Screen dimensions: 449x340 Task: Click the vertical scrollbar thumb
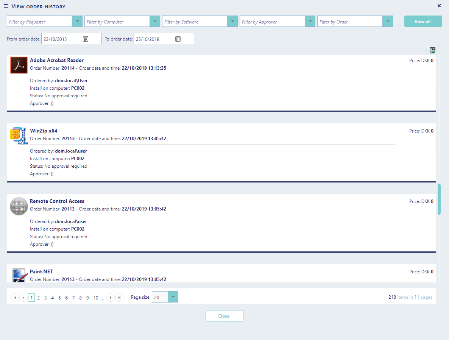(x=439, y=199)
